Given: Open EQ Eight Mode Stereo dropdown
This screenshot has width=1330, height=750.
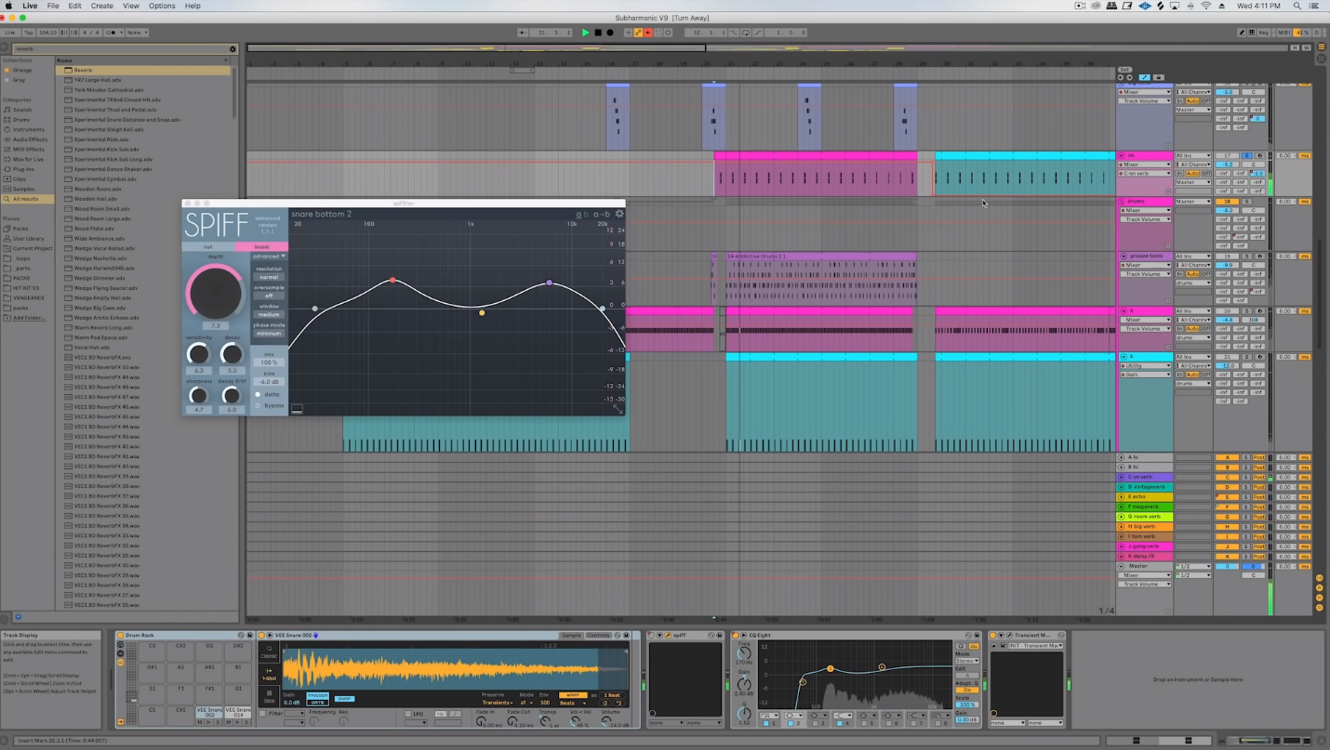Looking at the screenshot, I should coord(967,661).
